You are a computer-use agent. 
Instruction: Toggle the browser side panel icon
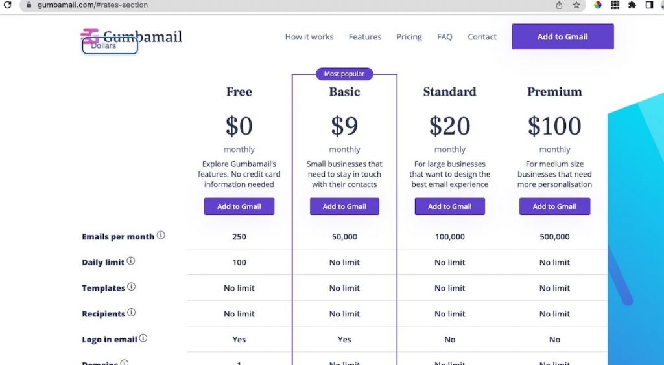click(649, 5)
